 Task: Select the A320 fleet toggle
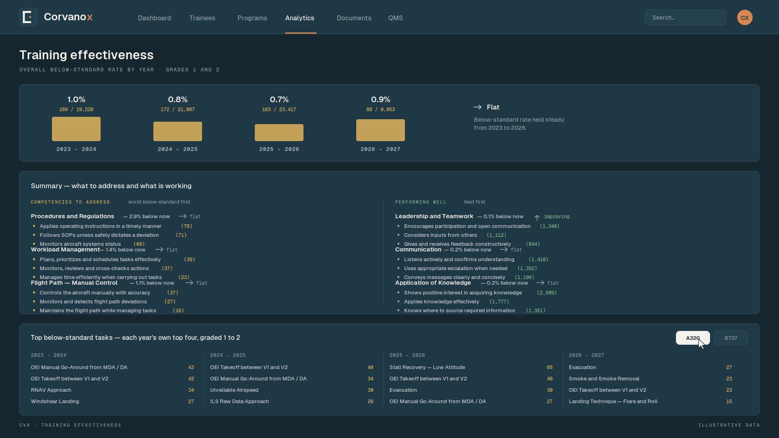(x=693, y=338)
